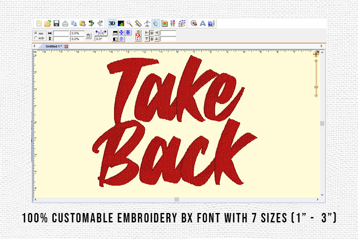
Task: Toggle the hand pointer select tool
Action: click(155, 23)
